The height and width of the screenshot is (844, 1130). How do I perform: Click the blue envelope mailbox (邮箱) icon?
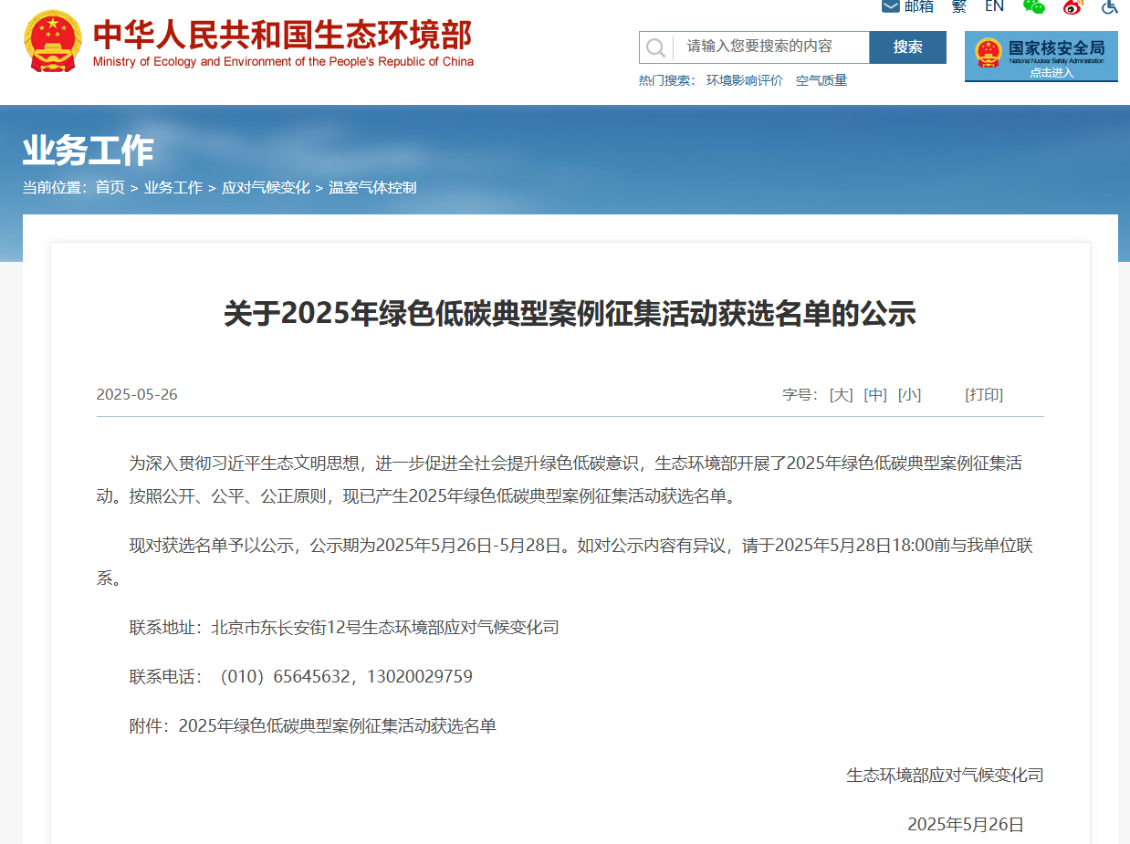coord(889,6)
